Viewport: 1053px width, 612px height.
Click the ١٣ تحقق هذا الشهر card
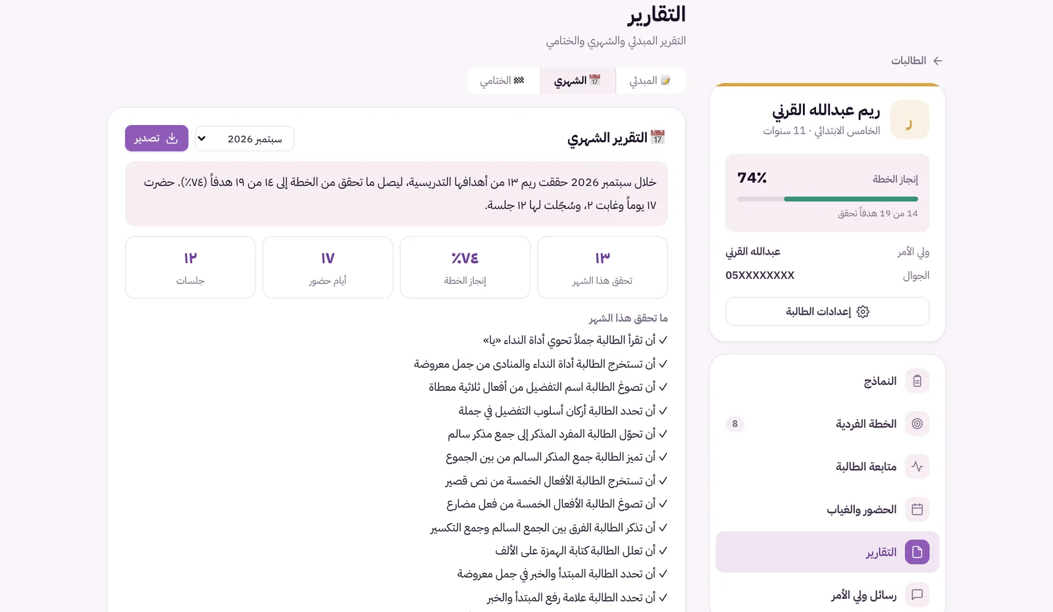602,267
